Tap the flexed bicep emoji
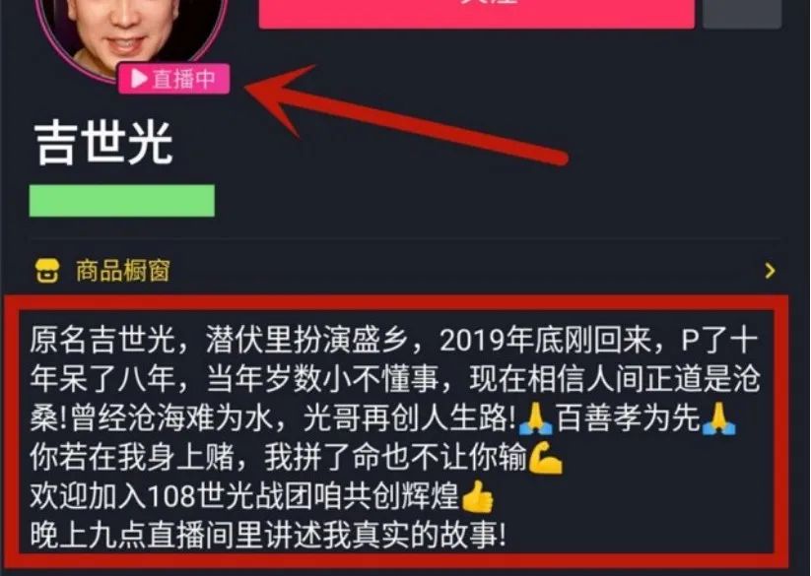The height and width of the screenshot is (576, 811). click(545, 457)
